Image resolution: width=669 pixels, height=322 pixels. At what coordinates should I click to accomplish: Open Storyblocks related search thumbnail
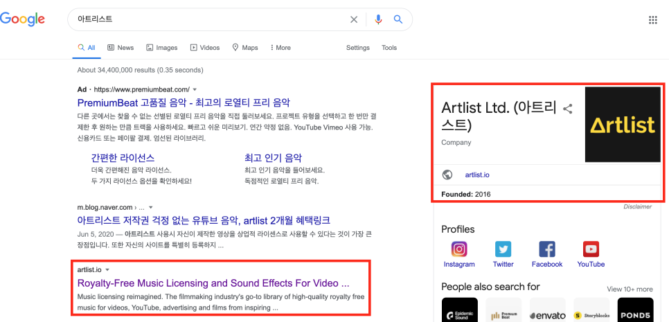[x=591, y=310]
